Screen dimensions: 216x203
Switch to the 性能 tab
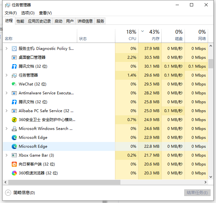[x=20, y=21]
